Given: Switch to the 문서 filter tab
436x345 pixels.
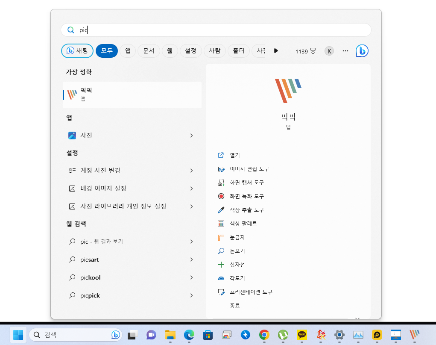Looking at the screenshot, I should (x=149, y=51).
